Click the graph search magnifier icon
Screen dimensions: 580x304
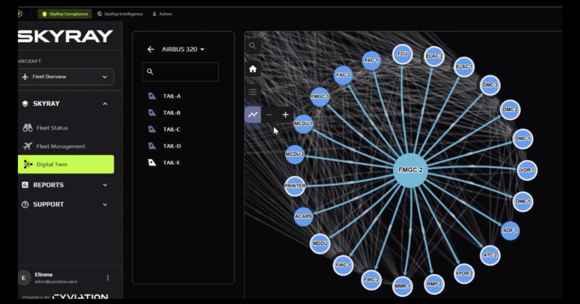click(x=252, y=46)
